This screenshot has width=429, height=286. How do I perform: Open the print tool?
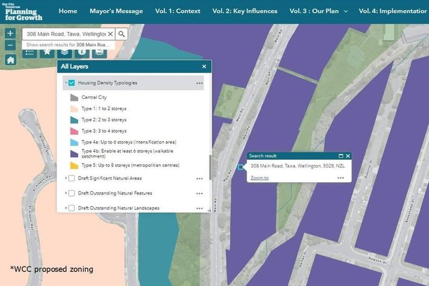99,53
